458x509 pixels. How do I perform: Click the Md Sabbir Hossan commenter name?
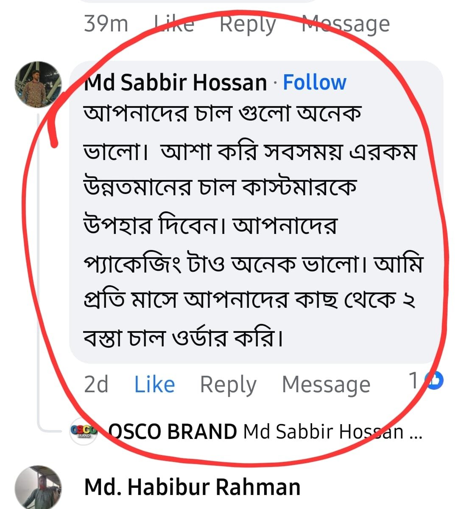click(x=176, y=82)
